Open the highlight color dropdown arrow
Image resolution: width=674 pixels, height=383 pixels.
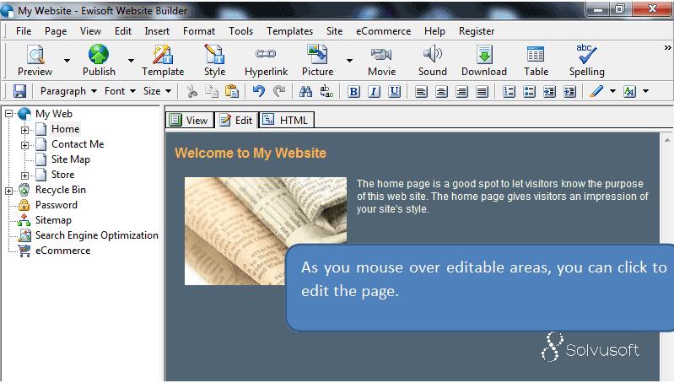click(645, 91)
